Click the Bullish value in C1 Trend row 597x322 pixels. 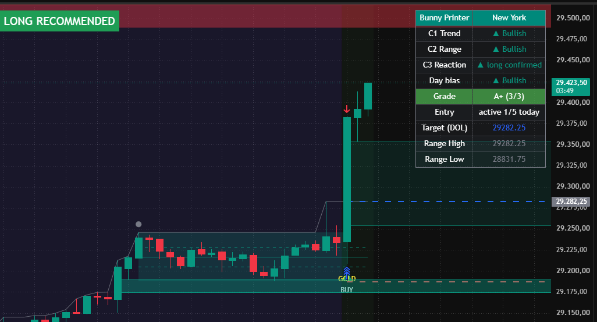point(510,34)
